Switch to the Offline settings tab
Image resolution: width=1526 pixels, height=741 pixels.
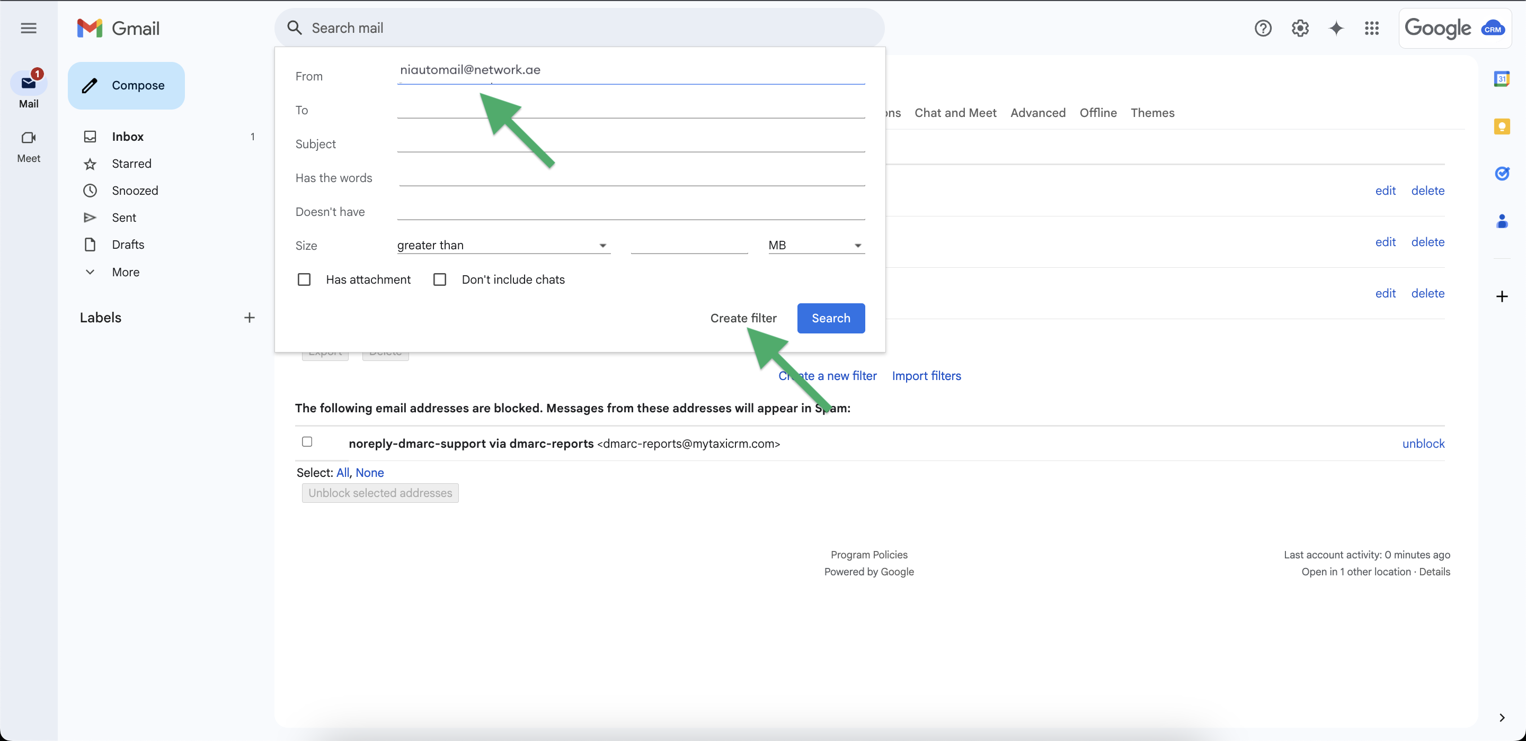[x=1098, y=112]
